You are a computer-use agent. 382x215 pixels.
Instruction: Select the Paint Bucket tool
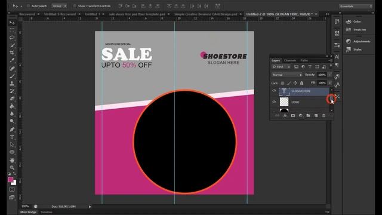12,106
